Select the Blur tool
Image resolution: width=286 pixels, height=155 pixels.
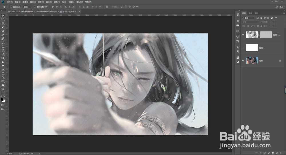pos(3,62)
